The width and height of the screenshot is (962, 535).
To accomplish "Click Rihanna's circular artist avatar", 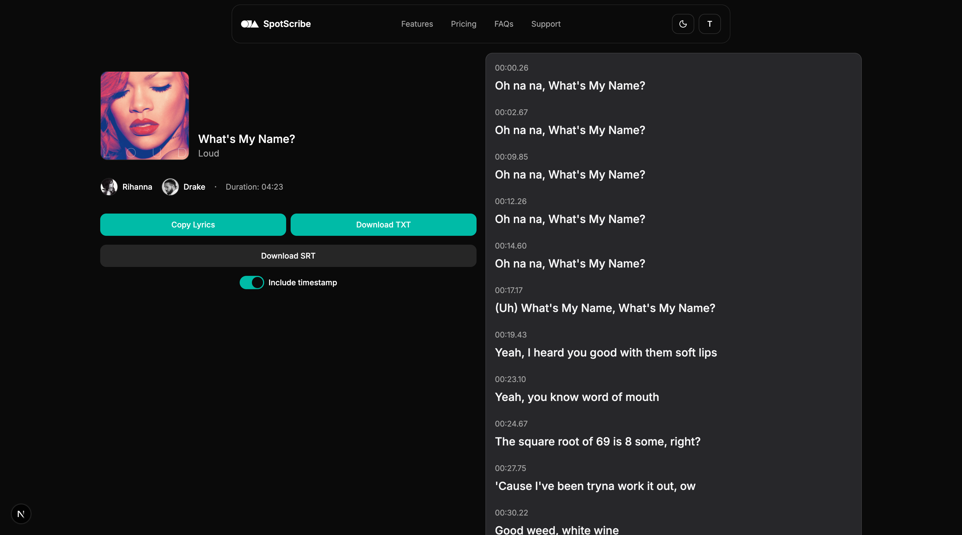I will click(109, 187).
